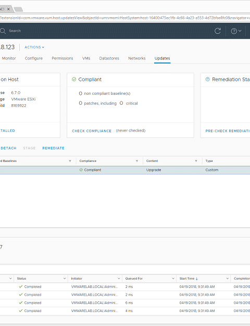Select the Compliant baseline row
Viewport: 250px width, 326px height.
tap(125, 170)
